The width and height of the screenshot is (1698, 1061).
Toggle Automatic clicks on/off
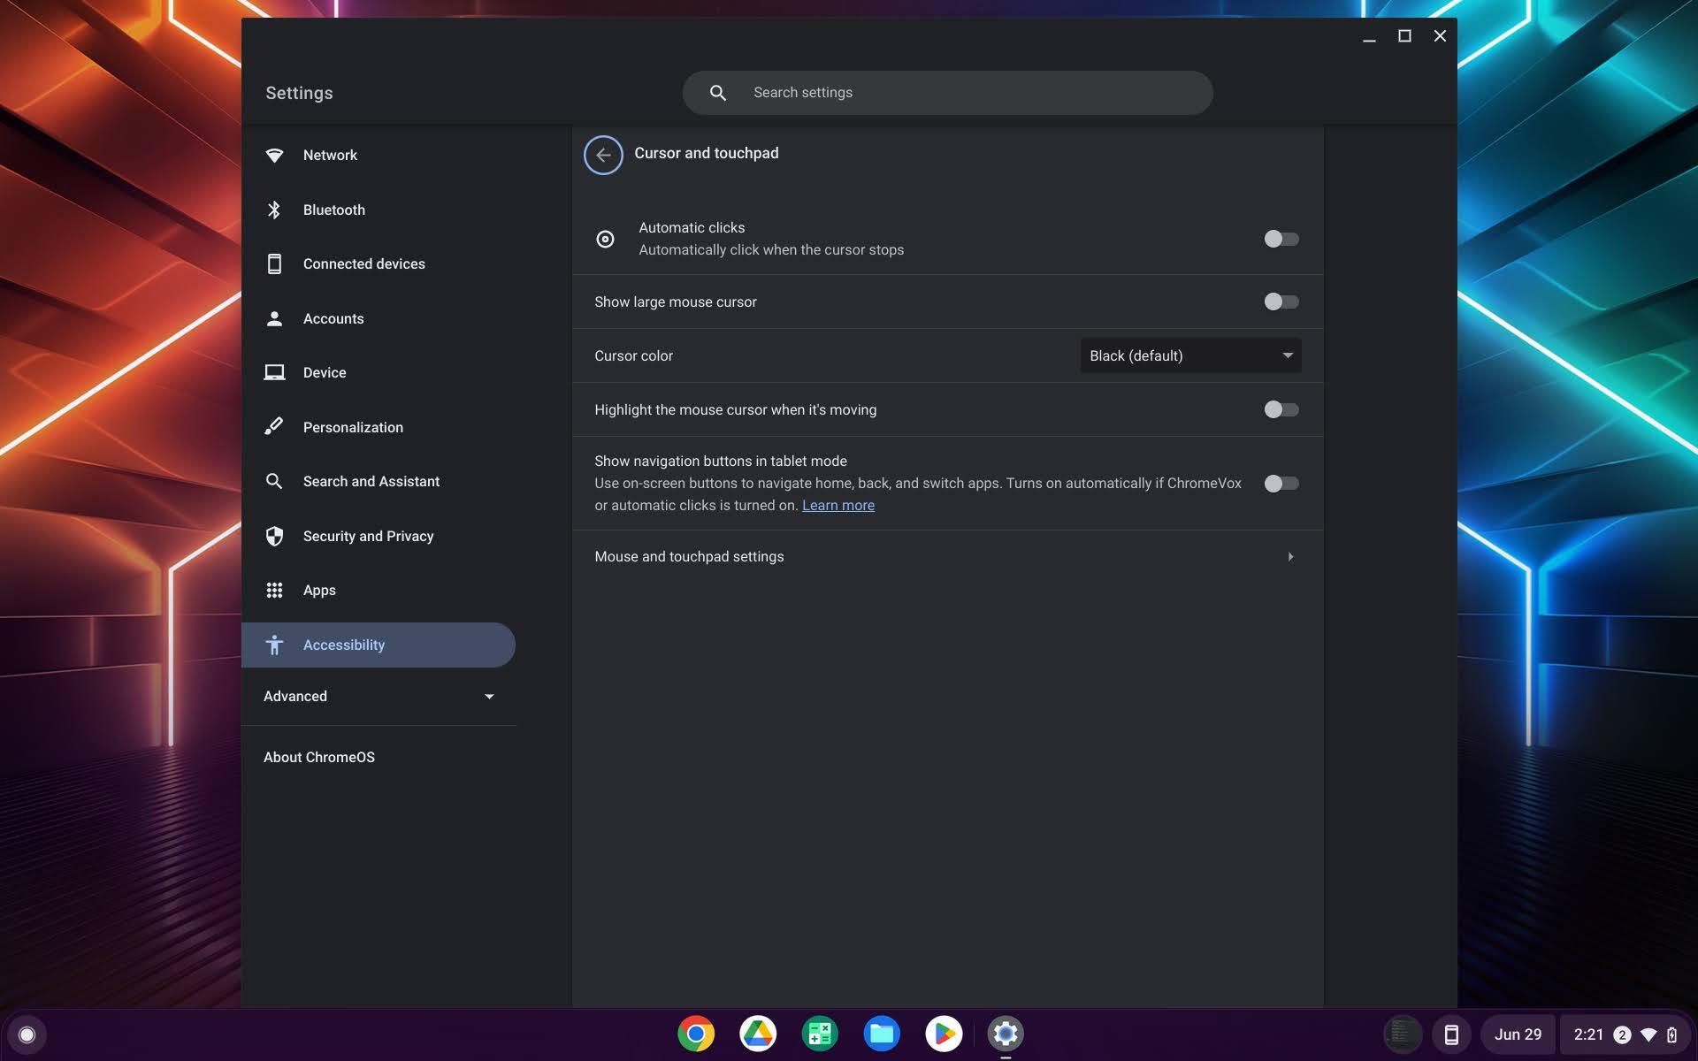1281,239
